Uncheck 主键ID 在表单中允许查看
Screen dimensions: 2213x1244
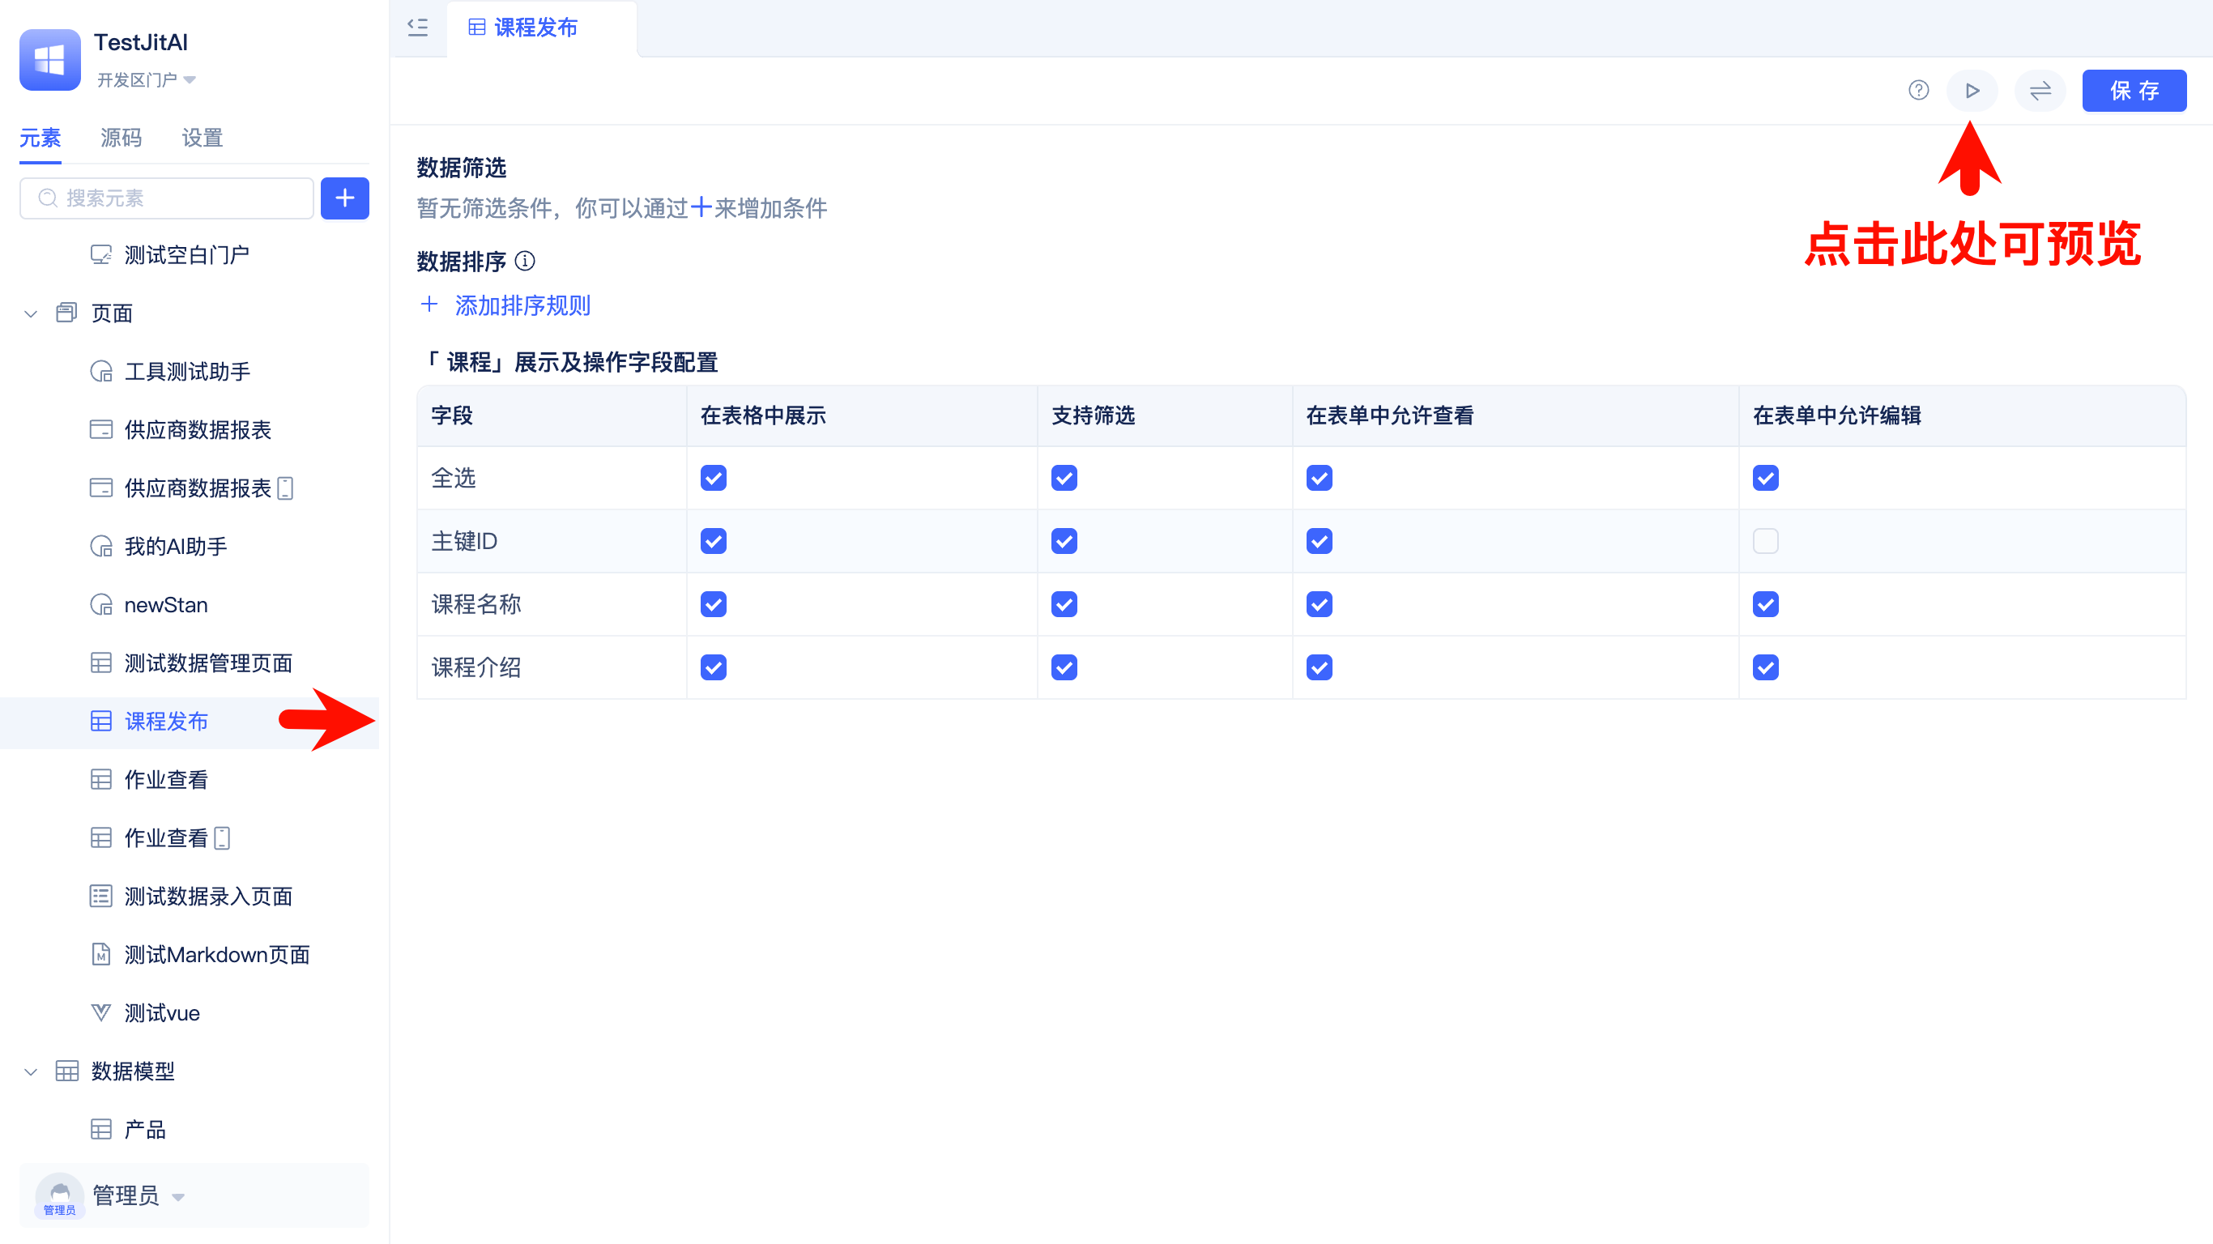pos(1319,541)
